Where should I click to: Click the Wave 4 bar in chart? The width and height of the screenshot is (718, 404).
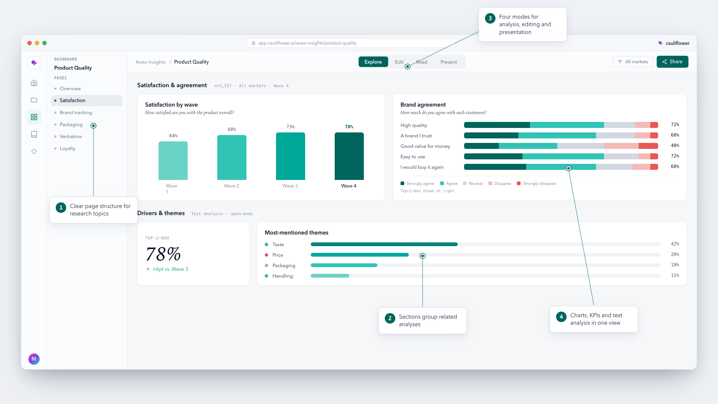pos(349,156)
